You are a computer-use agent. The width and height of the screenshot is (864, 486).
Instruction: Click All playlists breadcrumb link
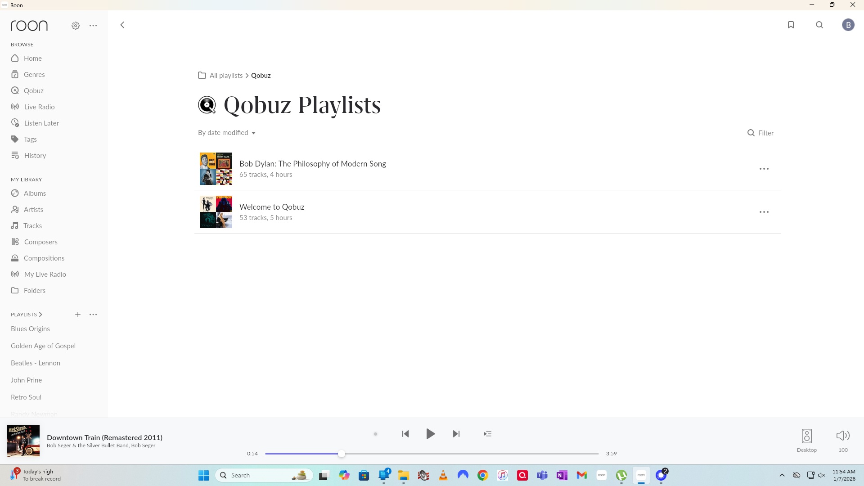pyautogui.click(x=226, y=75)
